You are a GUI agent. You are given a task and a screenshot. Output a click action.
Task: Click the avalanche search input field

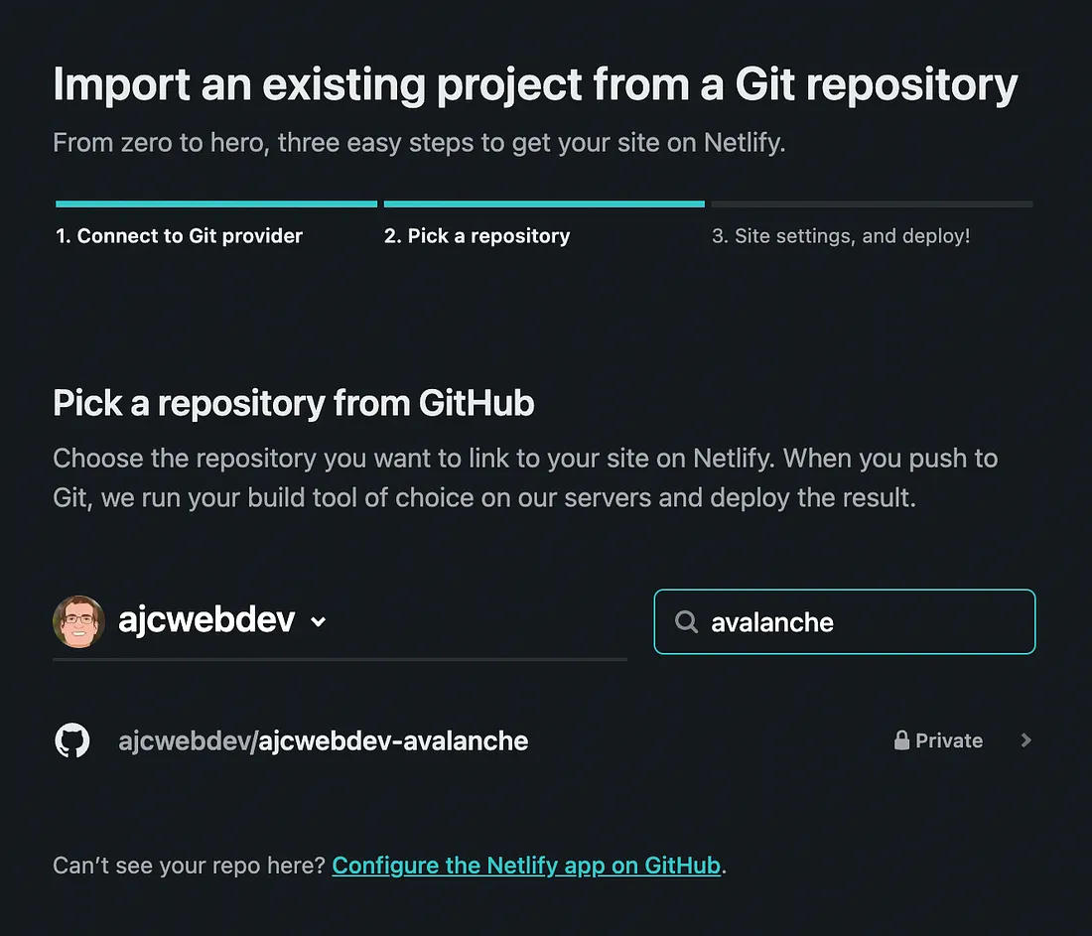844,621
